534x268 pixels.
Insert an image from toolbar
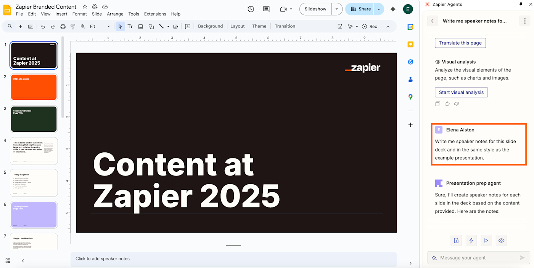(140, 26)
